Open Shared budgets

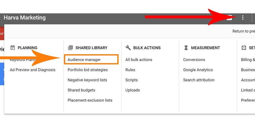tap(81, 90)
